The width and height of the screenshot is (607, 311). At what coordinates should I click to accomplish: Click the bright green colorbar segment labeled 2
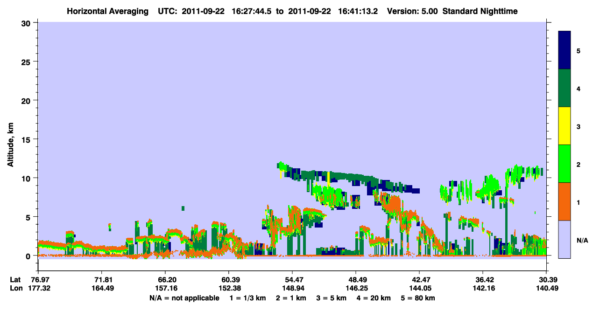pyautogui.click(x=565, y=164)
